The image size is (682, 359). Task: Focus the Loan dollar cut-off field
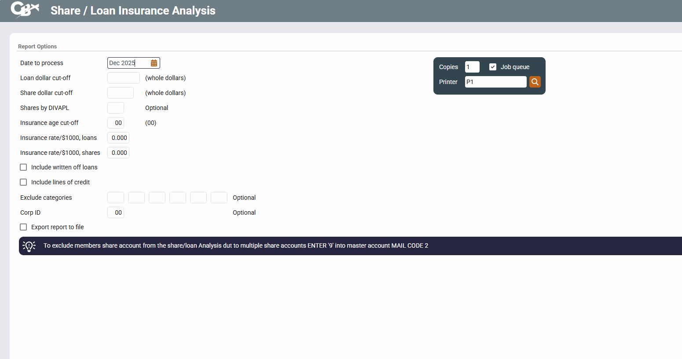(123, 78)
